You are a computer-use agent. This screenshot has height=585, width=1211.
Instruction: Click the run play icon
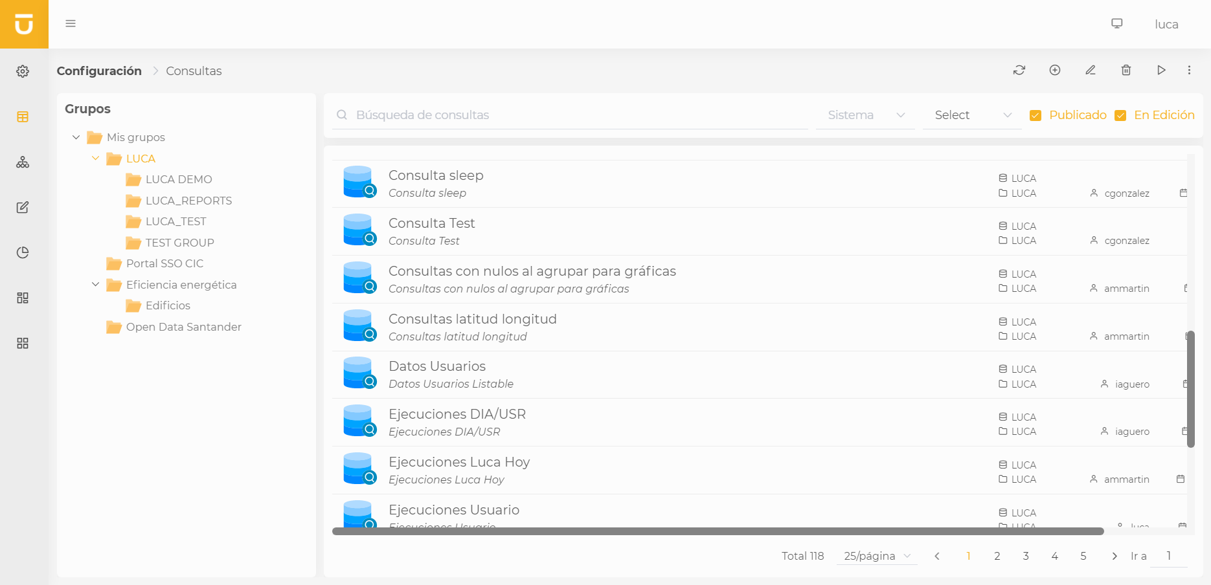(x=1161, y=70)
